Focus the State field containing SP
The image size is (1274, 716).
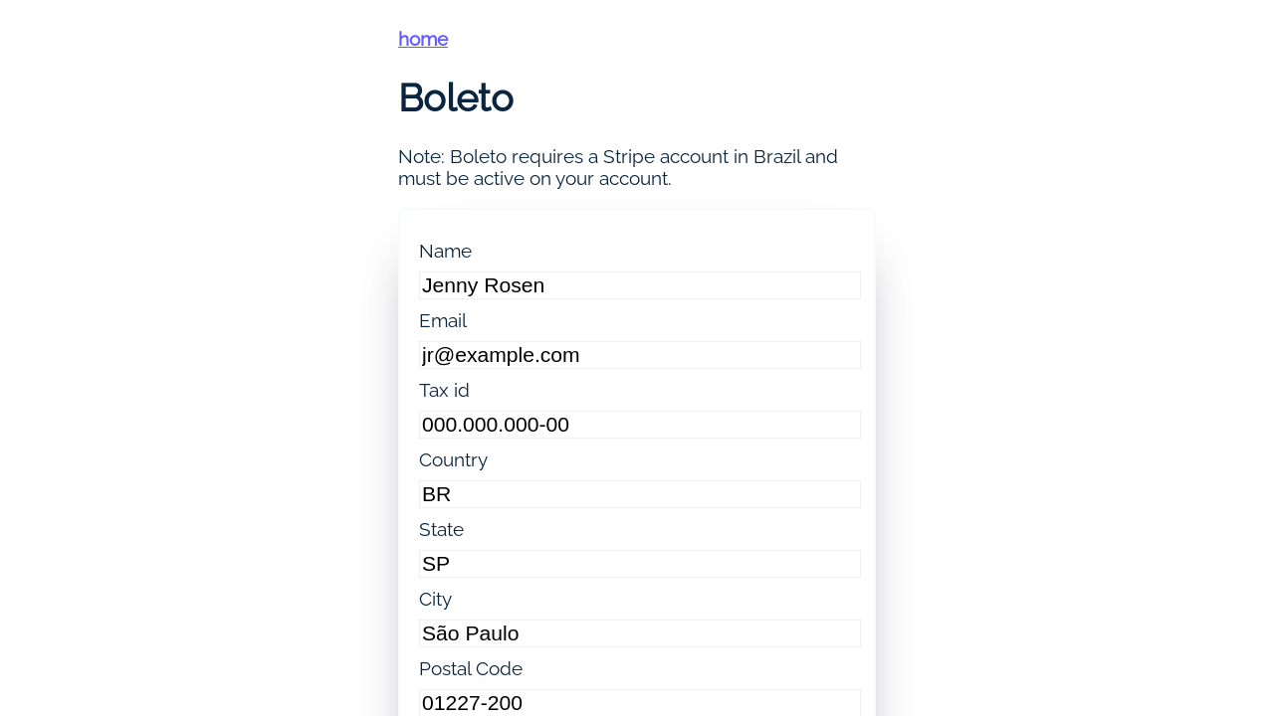639,564
